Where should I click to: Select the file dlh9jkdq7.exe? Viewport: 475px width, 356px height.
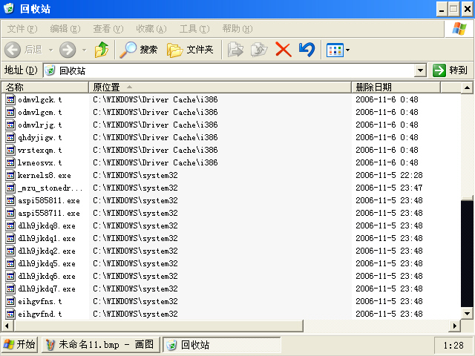(47, 289)
